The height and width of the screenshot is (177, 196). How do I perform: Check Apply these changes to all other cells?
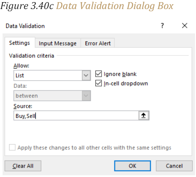tap(12, 147)
